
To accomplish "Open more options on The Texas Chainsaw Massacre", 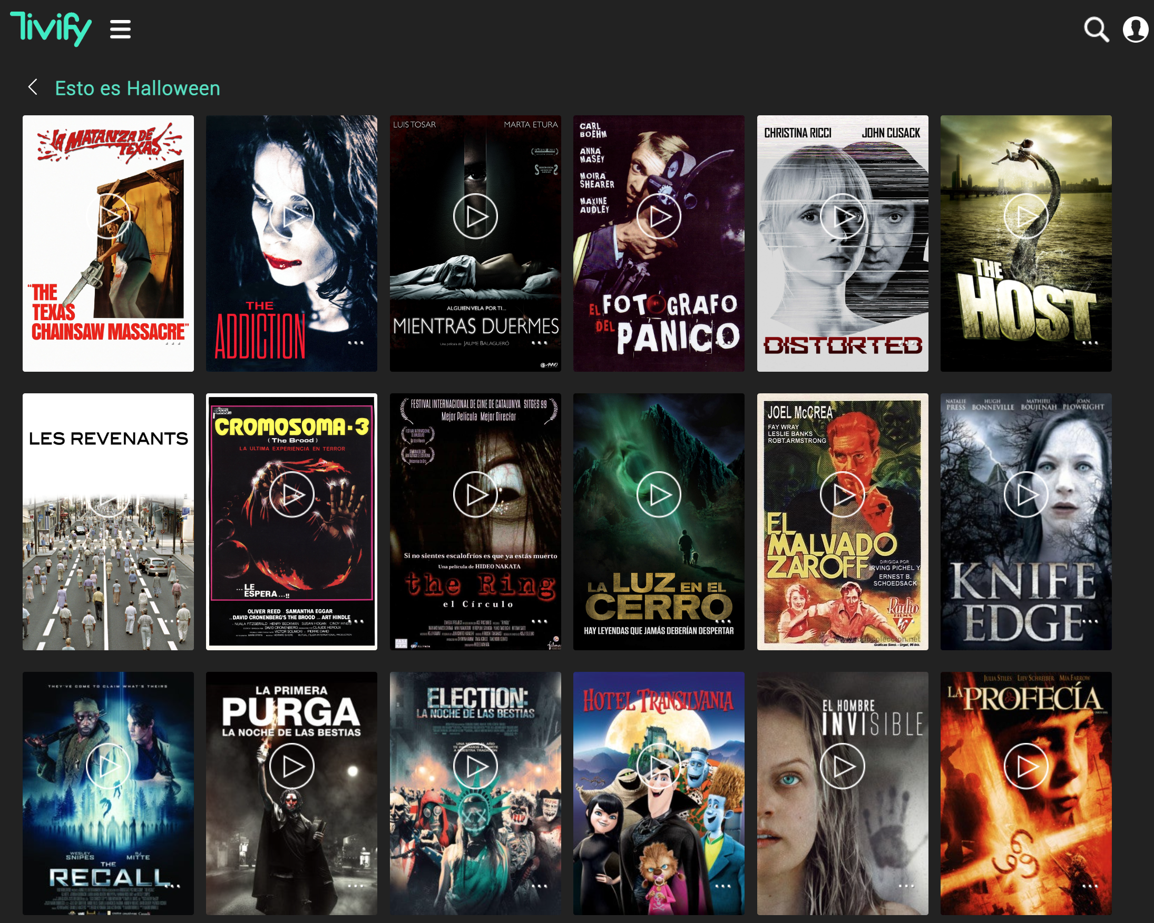I will pos(173,343).
